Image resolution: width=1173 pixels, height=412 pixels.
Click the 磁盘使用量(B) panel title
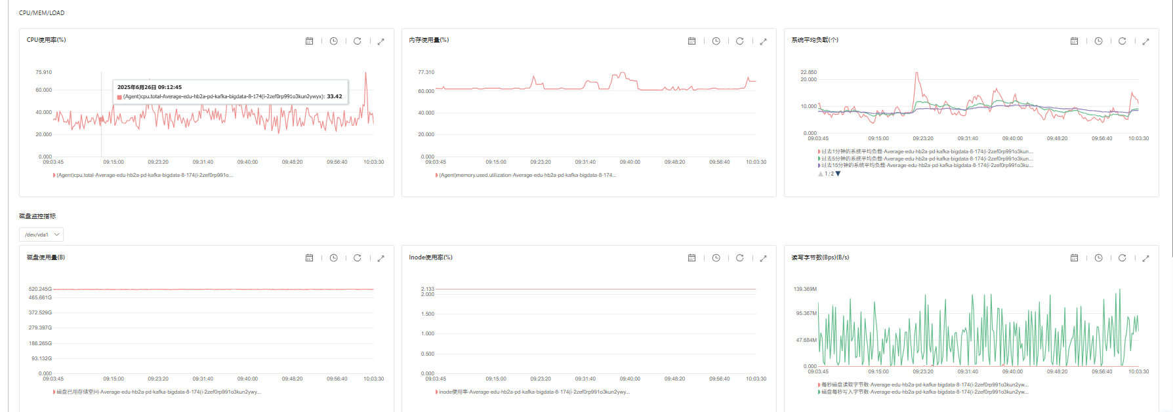pyautogui.click(x=46, y=257)
